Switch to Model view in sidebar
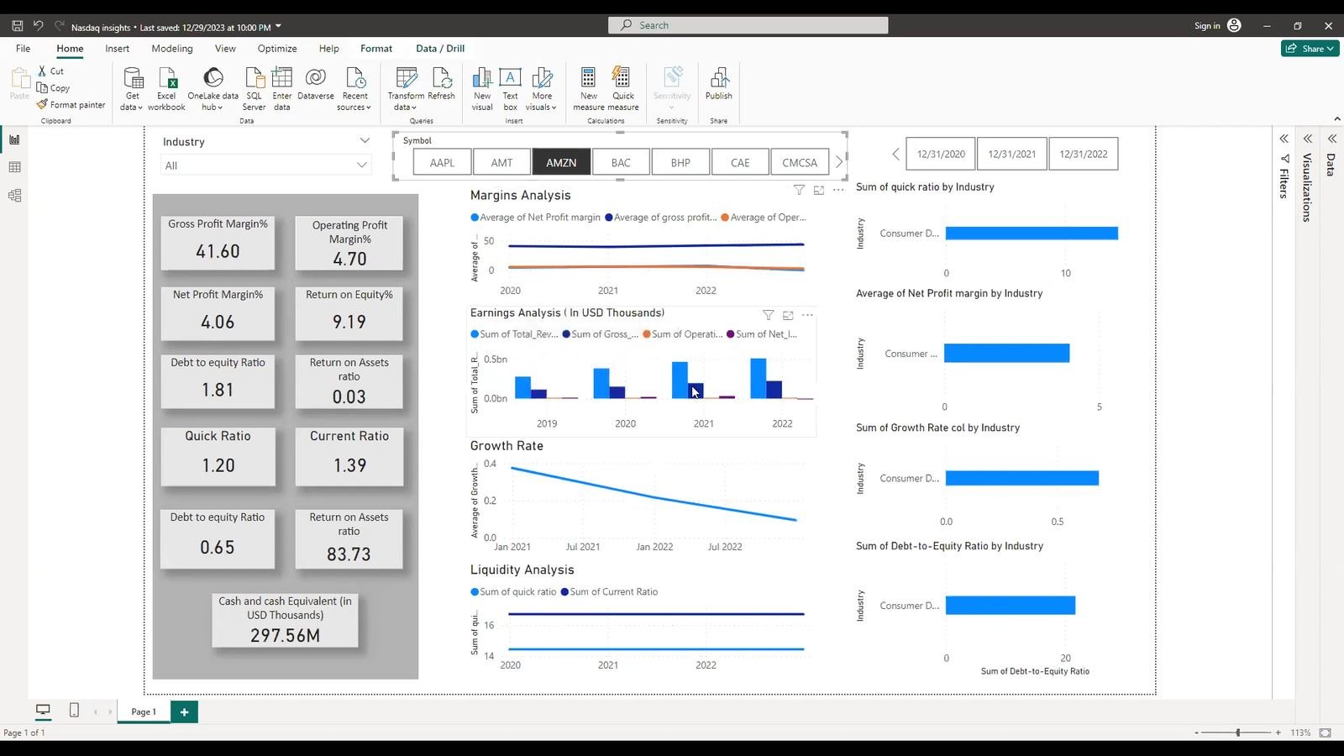The image size is (1344, 756). (14, 196)
